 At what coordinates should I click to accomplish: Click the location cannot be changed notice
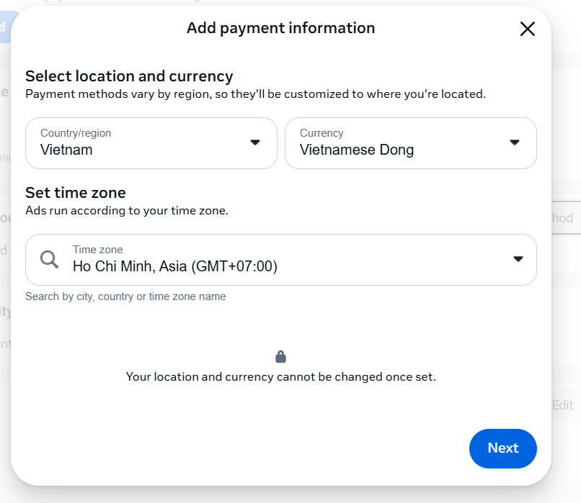tap(280, 376)
